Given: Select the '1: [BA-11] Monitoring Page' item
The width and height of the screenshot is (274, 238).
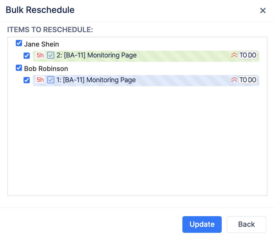Looking at the screenshot, I should click(146, 80).
